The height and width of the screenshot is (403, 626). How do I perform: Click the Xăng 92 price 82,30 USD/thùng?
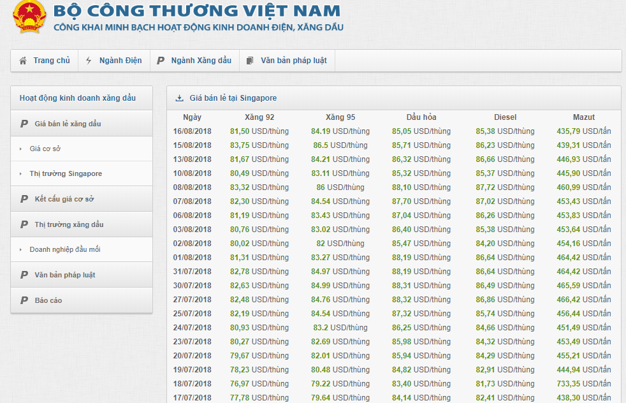click(x=259, y=201)
